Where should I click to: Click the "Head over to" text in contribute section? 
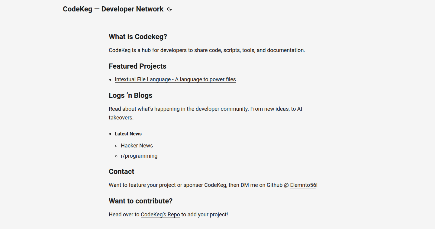point(124,215)
